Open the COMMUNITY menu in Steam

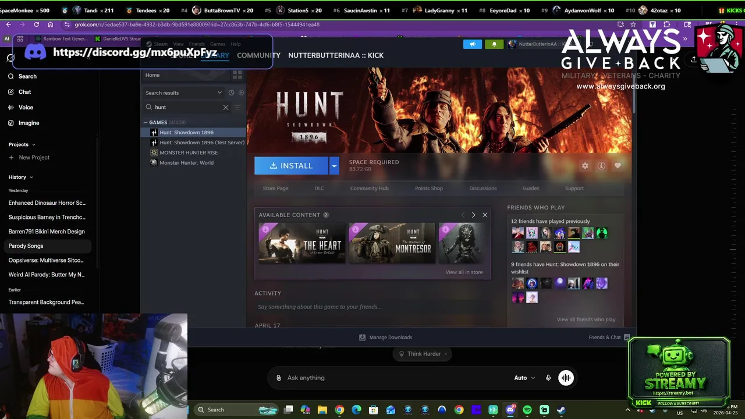click(x=258, y=55)
